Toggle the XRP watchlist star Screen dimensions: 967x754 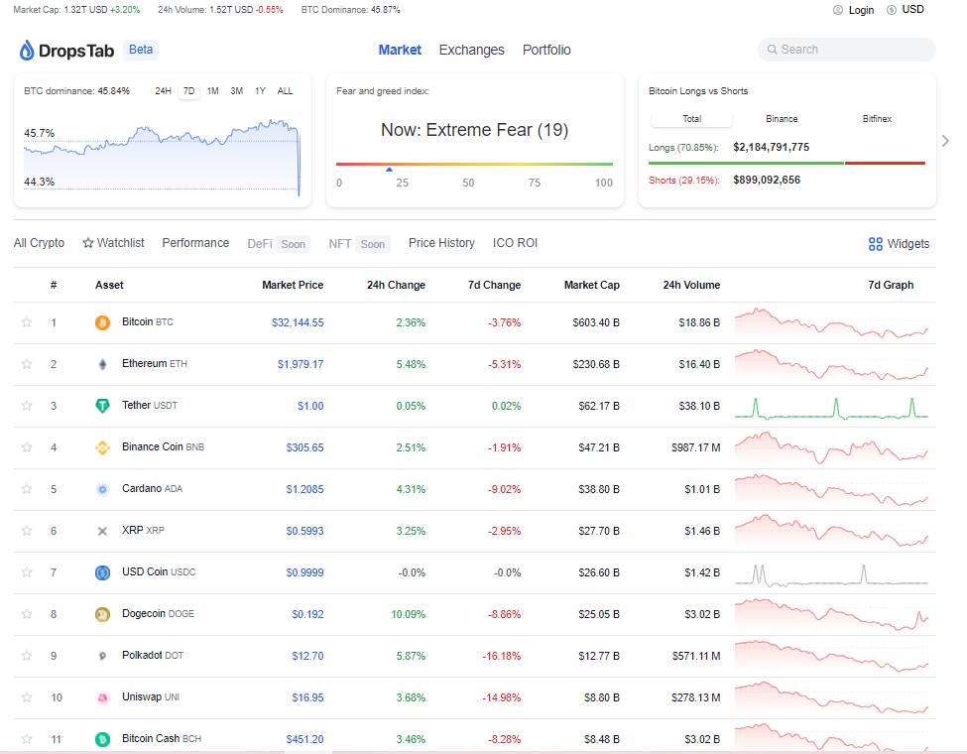coord(27,531)
